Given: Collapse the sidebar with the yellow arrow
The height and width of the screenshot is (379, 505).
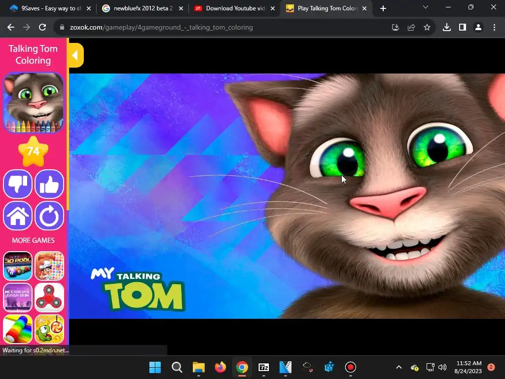Looking at the screenshot, I should (76, 55).
